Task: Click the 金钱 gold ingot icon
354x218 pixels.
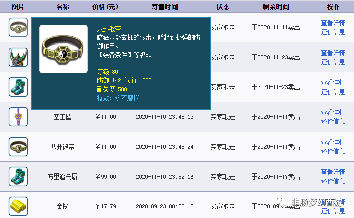Action: pos(18,206)
